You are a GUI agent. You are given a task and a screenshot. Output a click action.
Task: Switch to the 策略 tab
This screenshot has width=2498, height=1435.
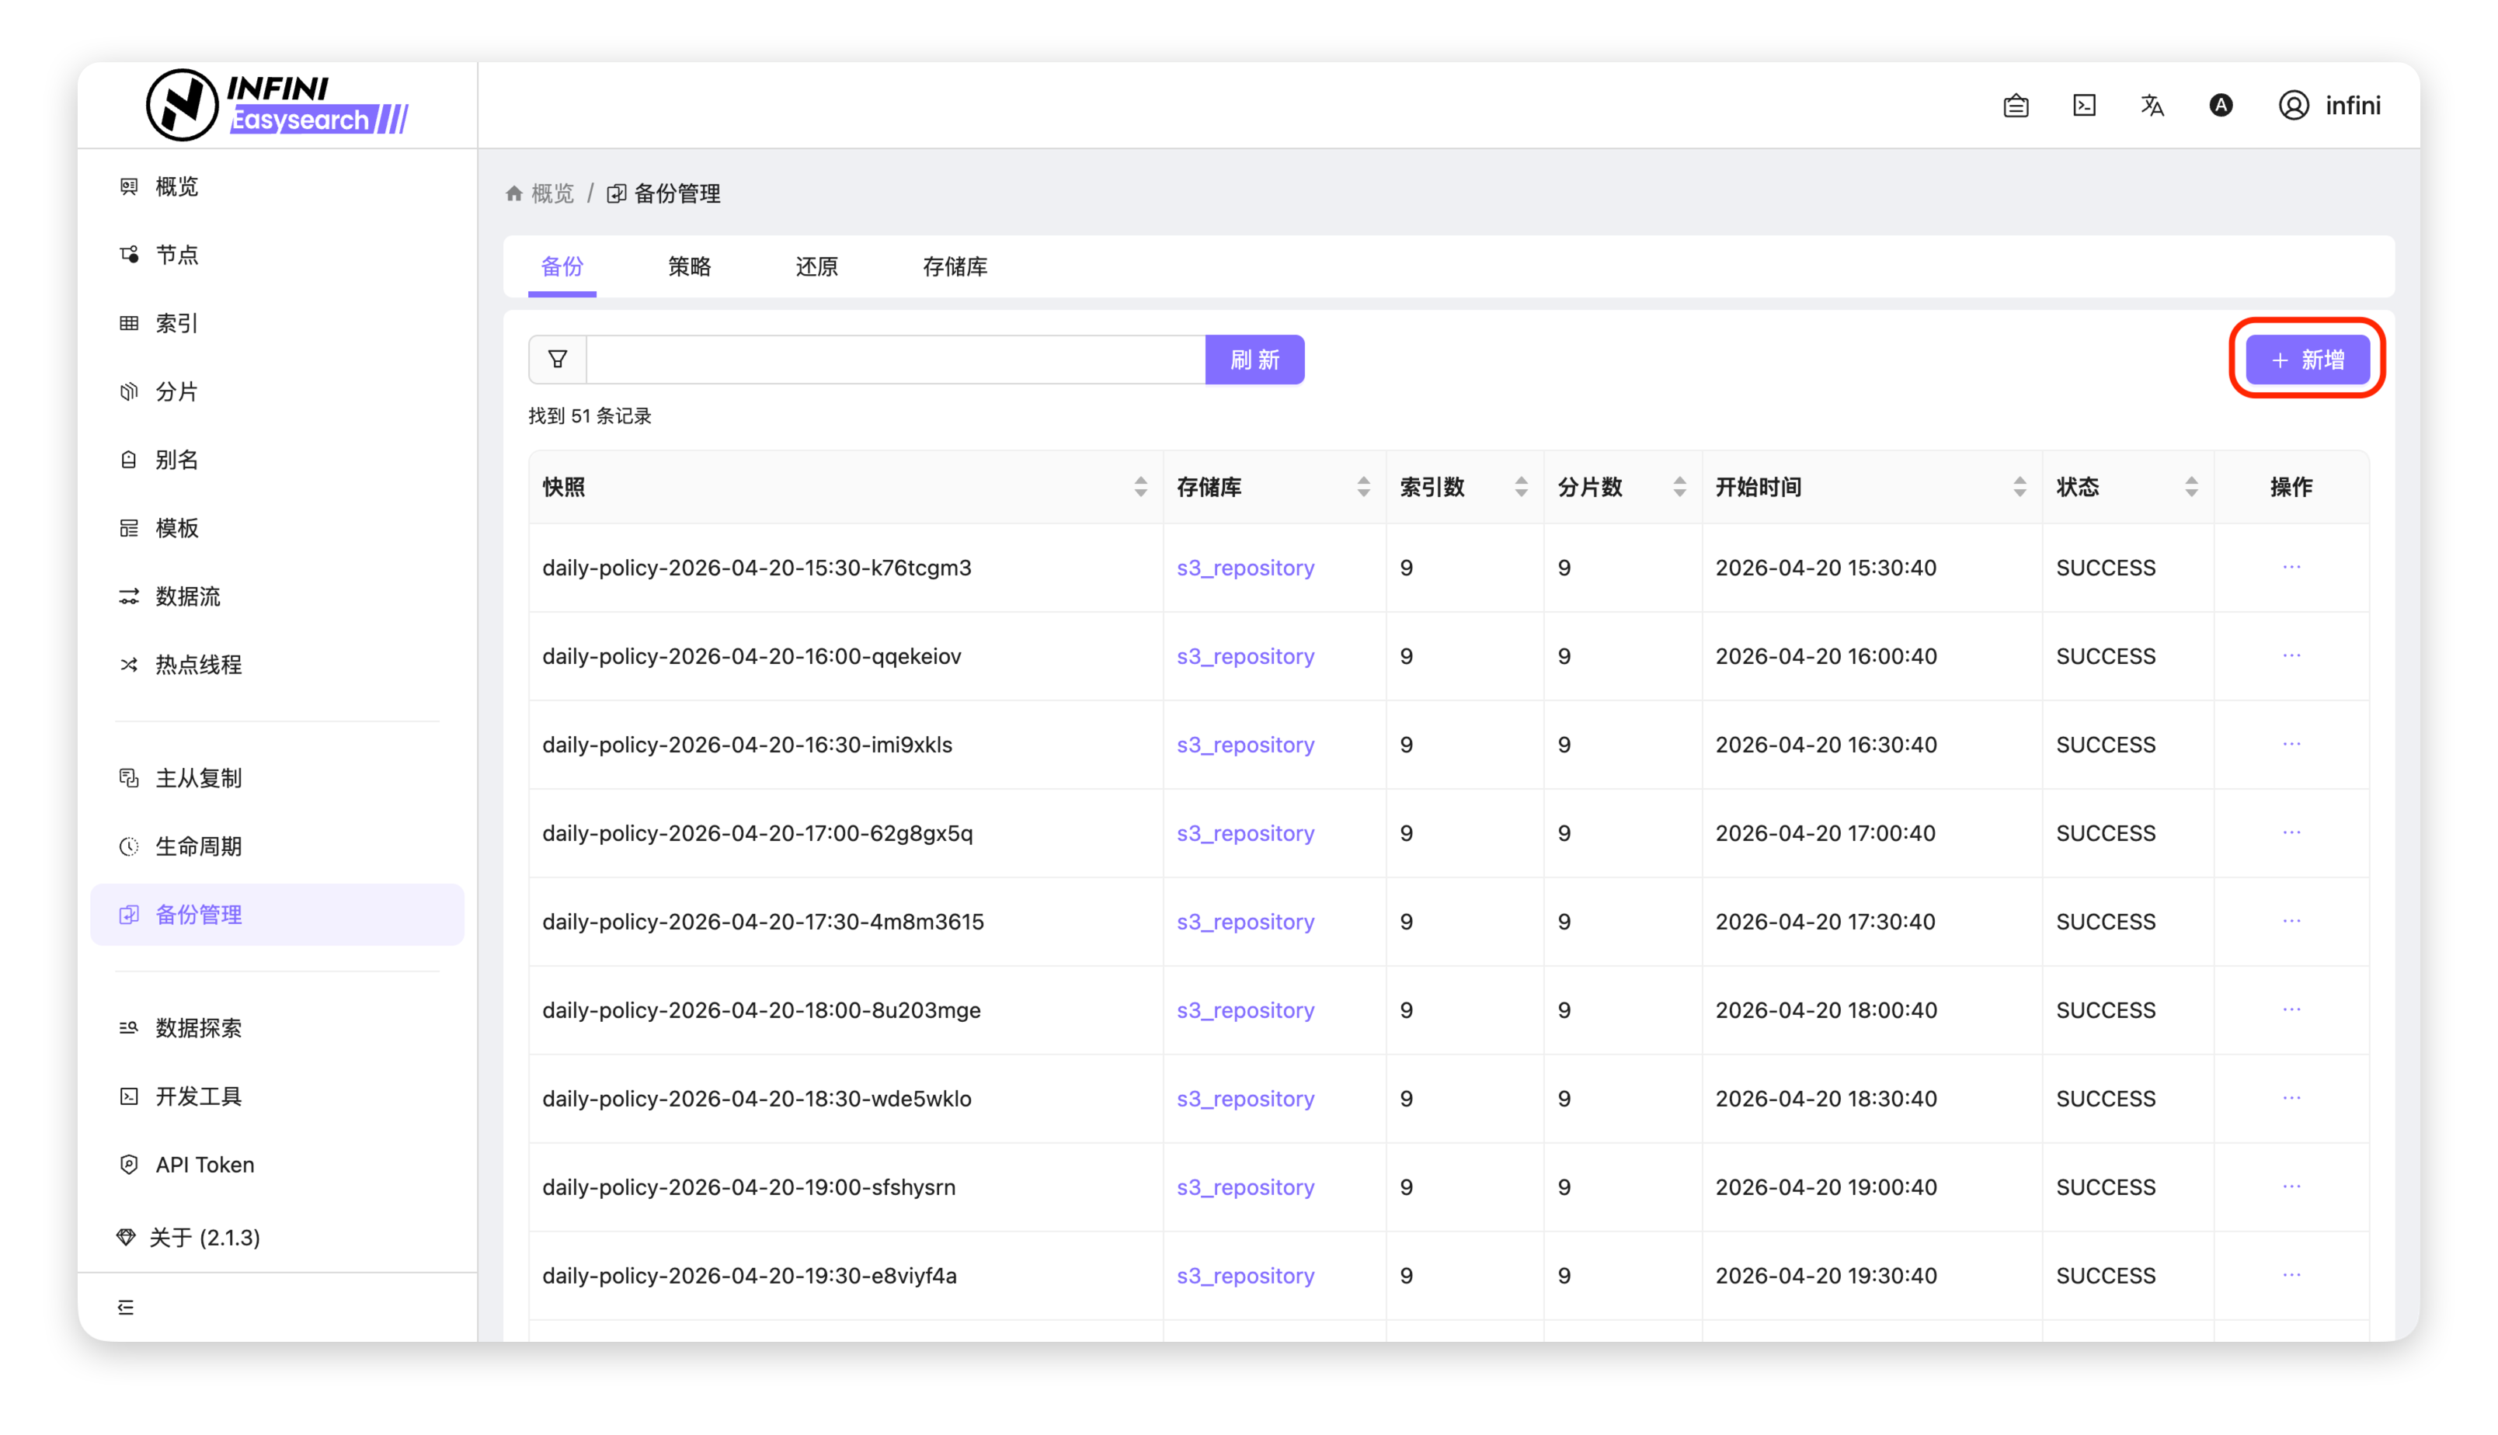click(689, 266)
